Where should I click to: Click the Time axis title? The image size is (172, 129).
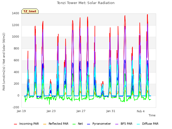coord(152,115)
